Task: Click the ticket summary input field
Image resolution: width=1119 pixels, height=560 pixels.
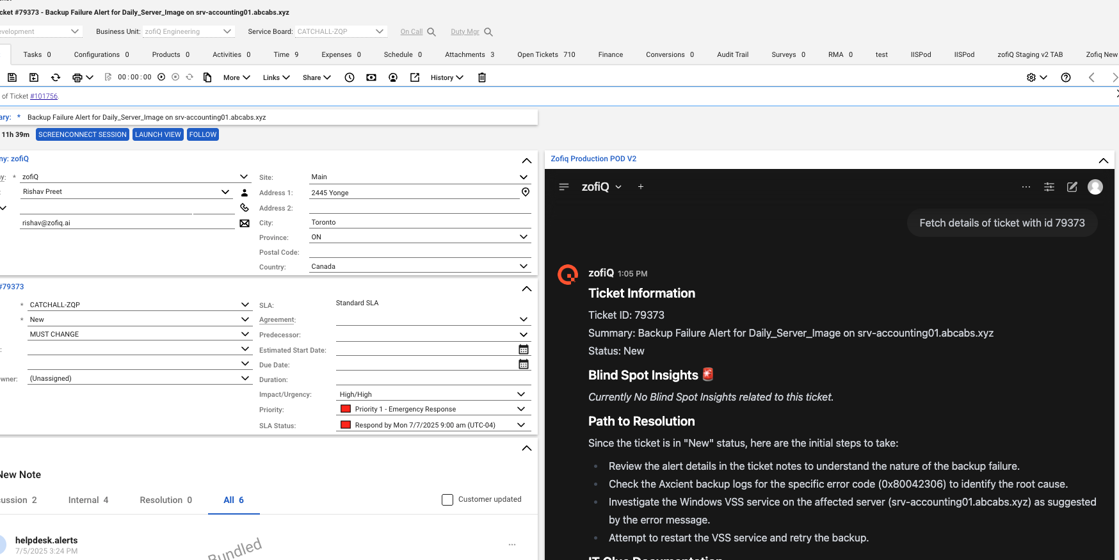Action: (280, 117)
